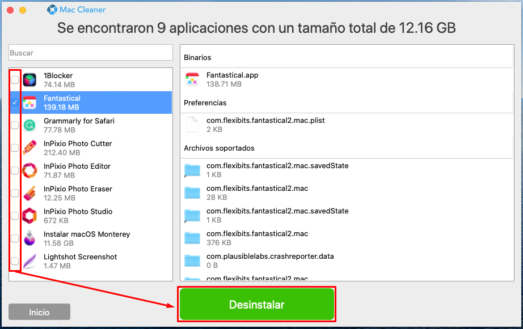
Task: Select com.plausiblelabs.crashreporter.data entry text
Action: pos(270,257)
